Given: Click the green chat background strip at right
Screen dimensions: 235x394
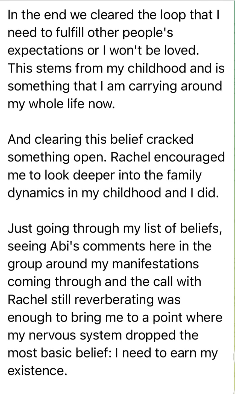Looking at the screenshot, I should pos(234,192).
